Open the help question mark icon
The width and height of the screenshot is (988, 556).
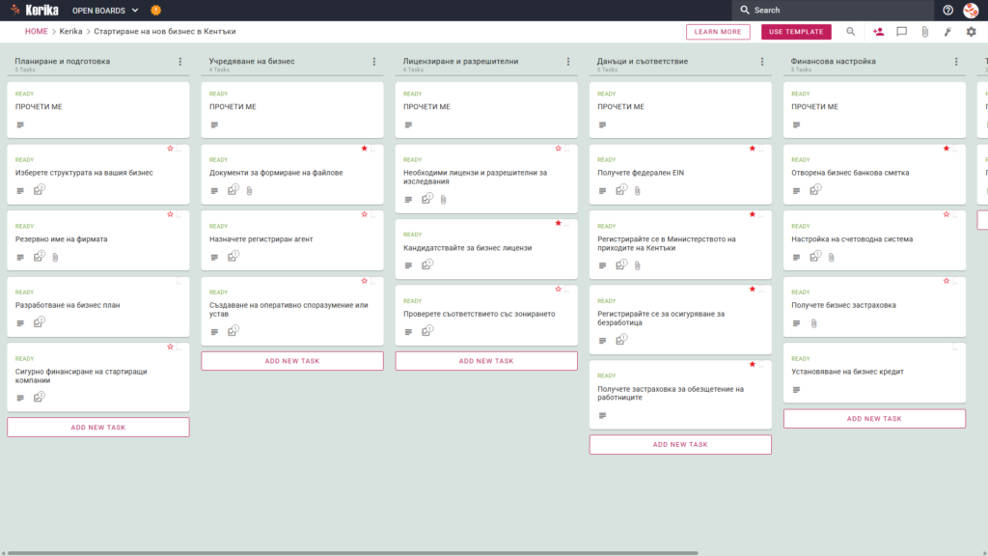[x=947, y=10]
